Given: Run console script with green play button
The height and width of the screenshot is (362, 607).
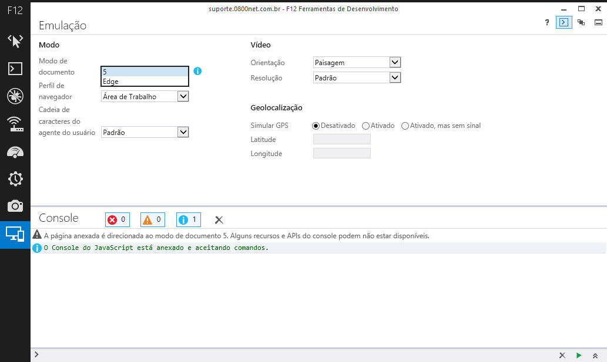Looking at the screenshot, I should click(579, 356).
